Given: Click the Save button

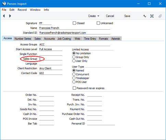Looking at the screenshot, I should (127, 16).
